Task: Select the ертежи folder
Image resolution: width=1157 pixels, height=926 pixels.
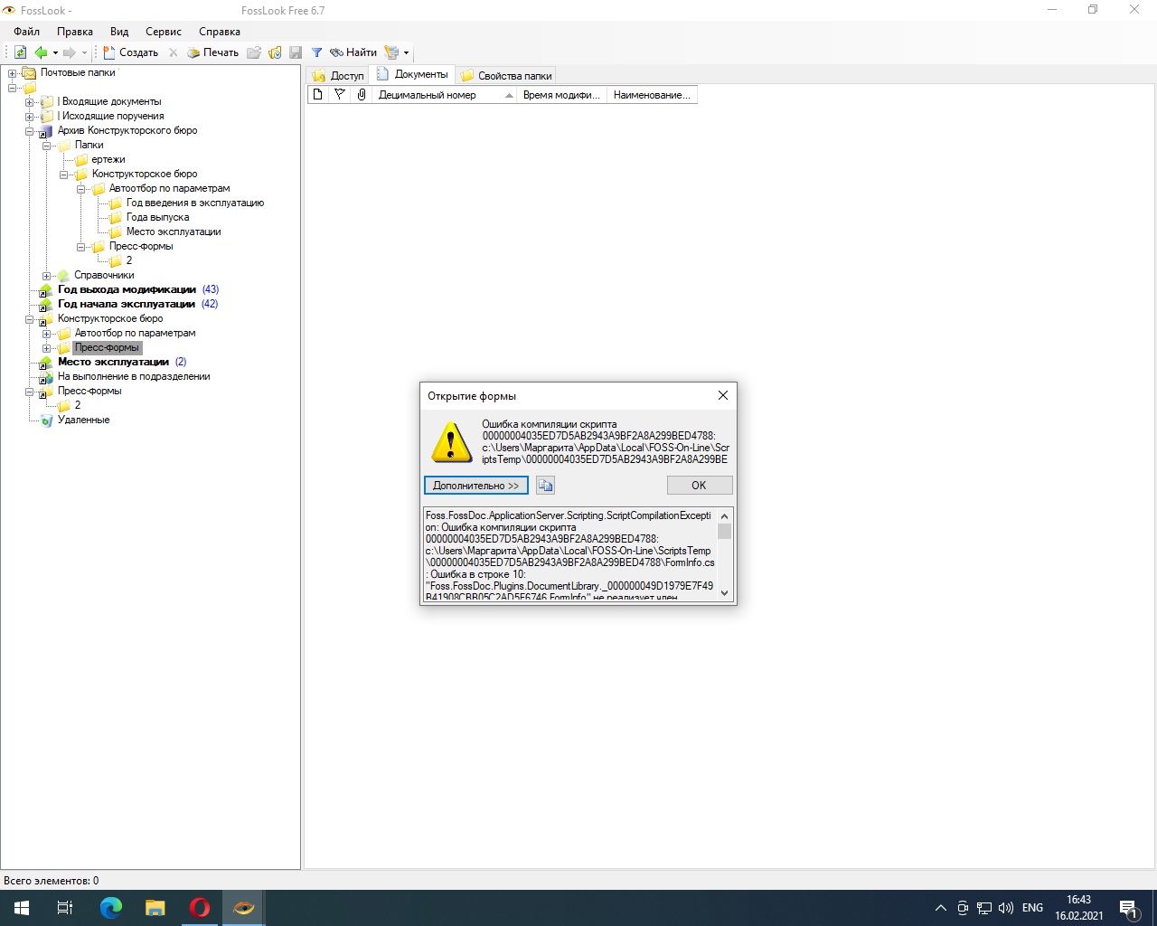Action: 108,159
